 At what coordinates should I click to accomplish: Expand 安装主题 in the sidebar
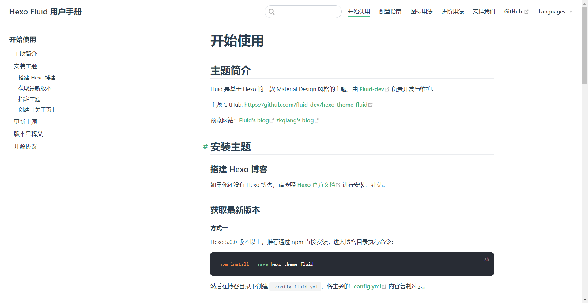(25, 66)
